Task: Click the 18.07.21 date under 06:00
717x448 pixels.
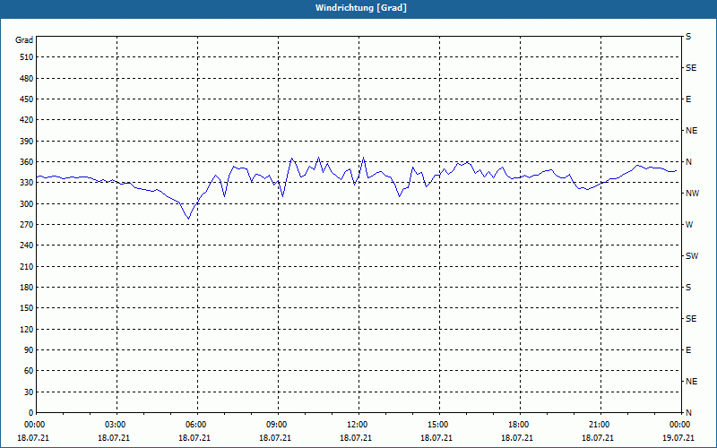Action: 194,438
